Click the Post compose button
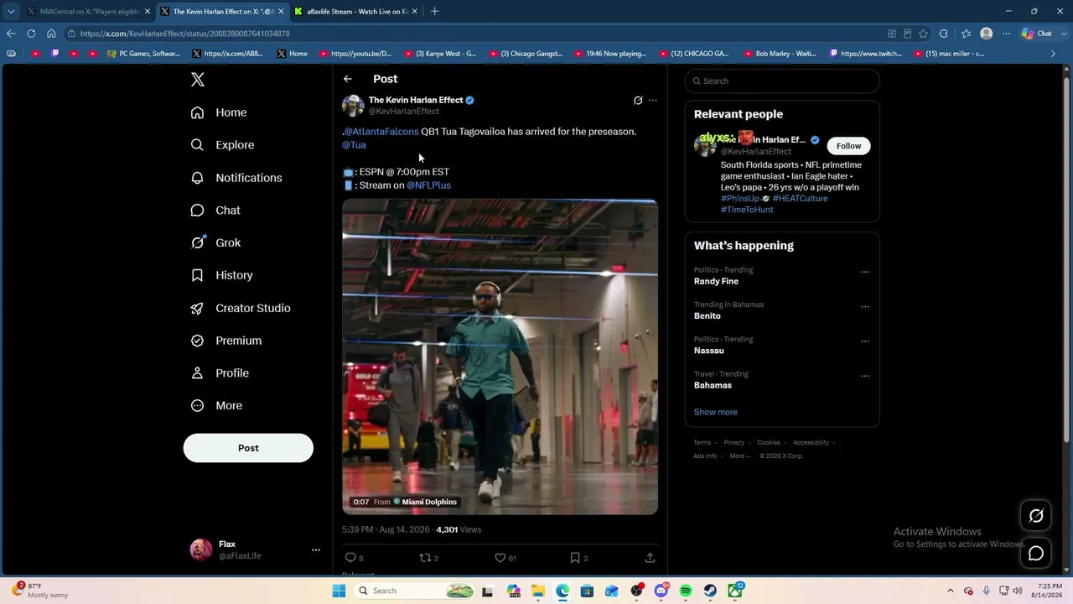The height and width of the screenshot is (604, 1073). point(248,448)
